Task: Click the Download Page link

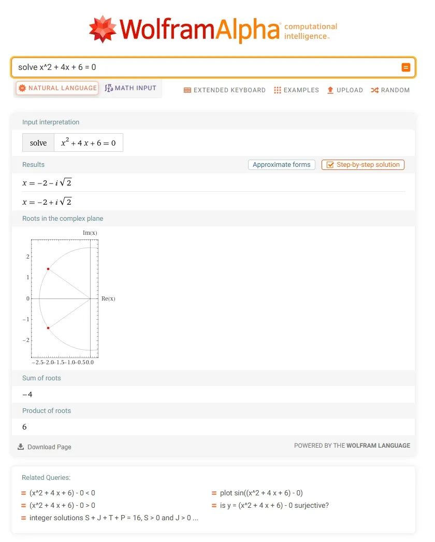Action: [49, 447]
